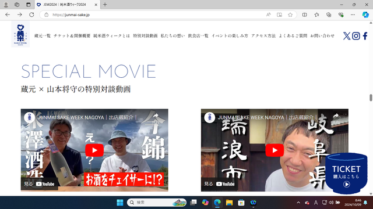Toggle split screen view

(304, 15)
